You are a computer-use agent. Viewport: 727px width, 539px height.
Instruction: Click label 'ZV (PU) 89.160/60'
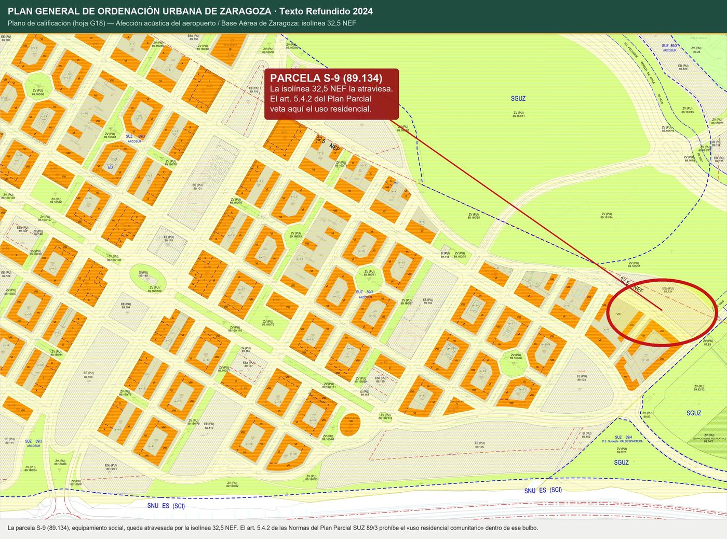[x=56, y=200]
